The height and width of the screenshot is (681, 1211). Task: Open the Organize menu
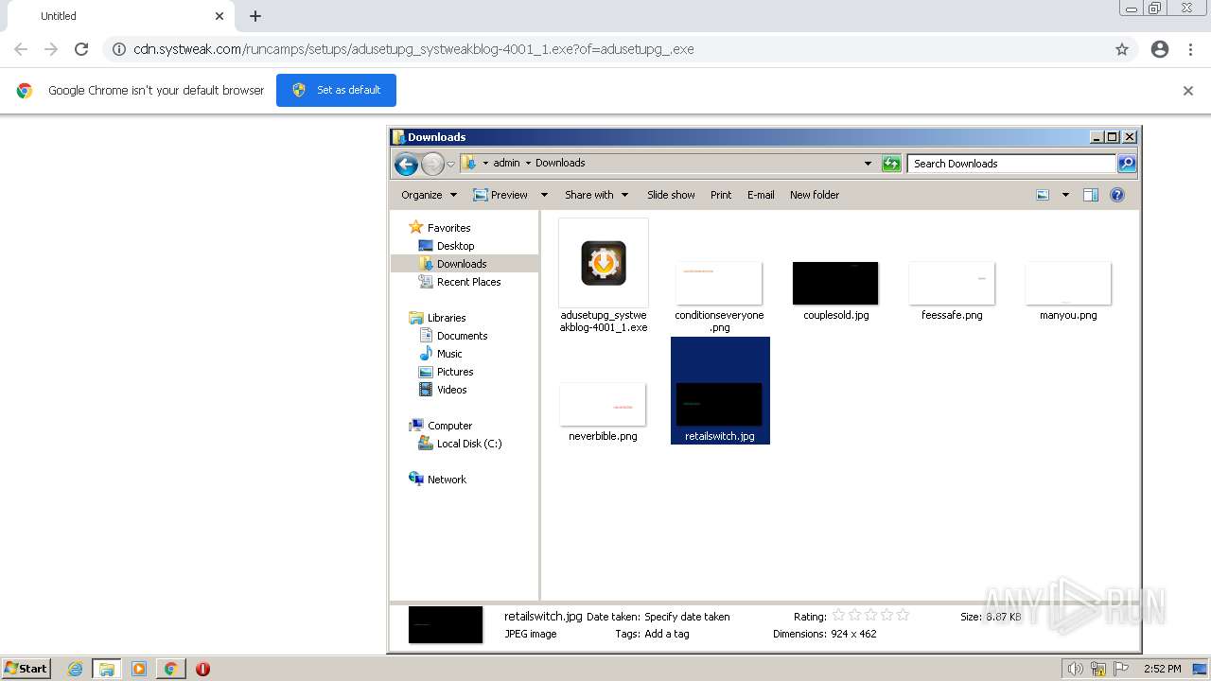[429, 195]
